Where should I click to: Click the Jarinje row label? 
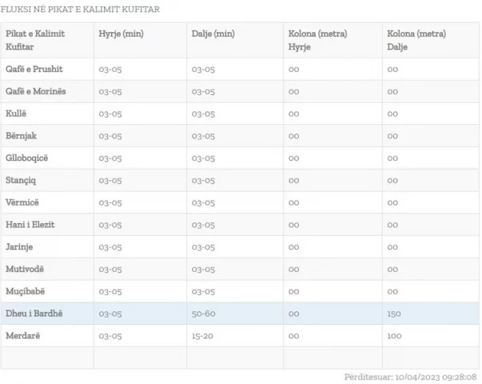pos(20,246)
